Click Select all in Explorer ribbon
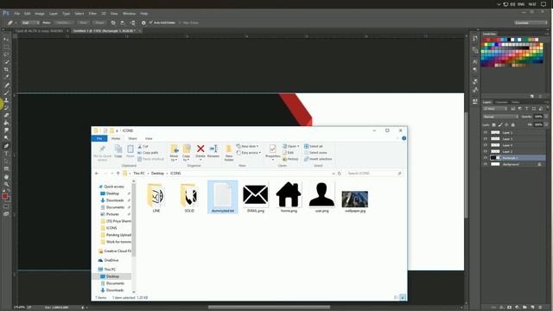This screenshot has width=553, height=311. click(x=314, y=146)
